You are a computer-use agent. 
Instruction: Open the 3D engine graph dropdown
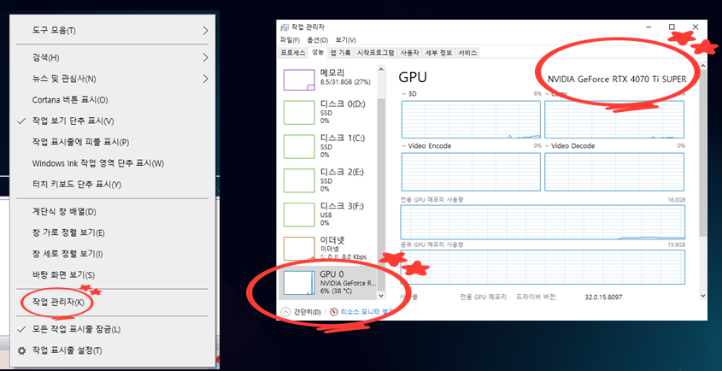tap(404, 93)
